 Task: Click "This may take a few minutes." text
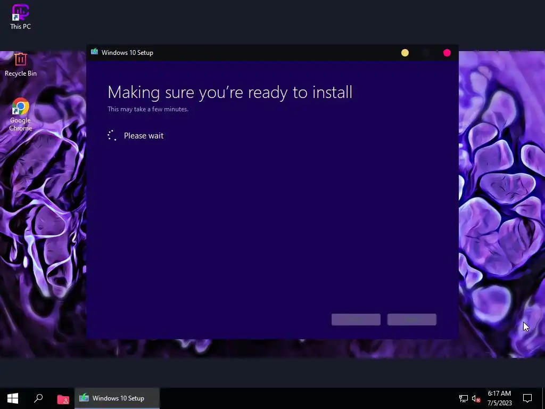click(x=148, y=109)
